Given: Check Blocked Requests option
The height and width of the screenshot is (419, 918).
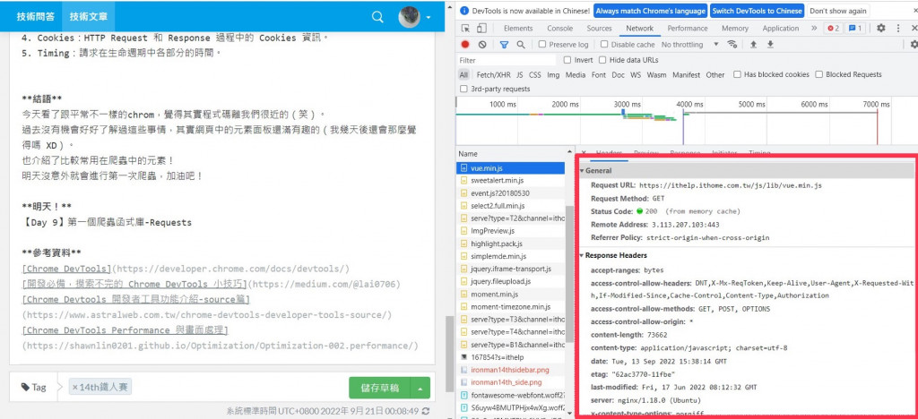Looking at the screenshot, I should (x=819, y=74).
